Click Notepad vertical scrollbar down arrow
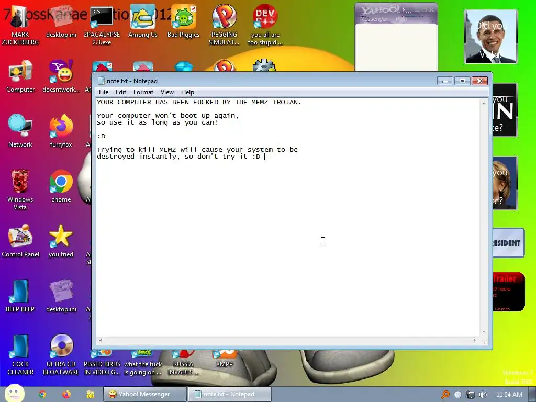This screenshot has height=402, width=536. [x=484, y=332]
